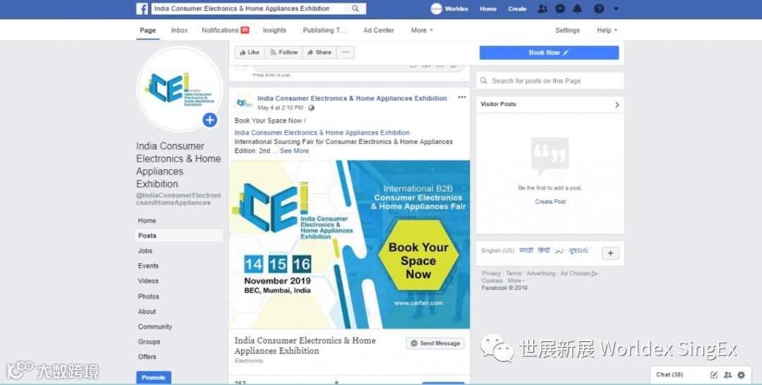Expand the account dropdown arrow
The image size is (762, 385).
coord(616,8)
